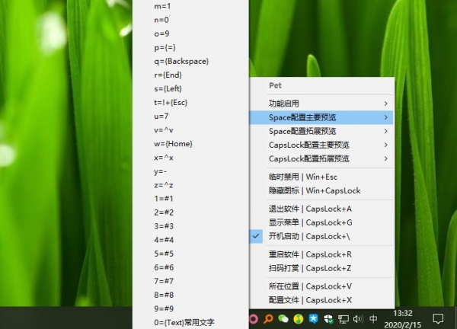This screenshot has width=457, height=329.
Task: Choose 临时禁用 | Win+Esc
Action: pos(321,177)
